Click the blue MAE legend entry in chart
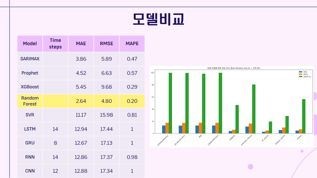This screenshot has height=178, width=317. (x=303, y=72)
